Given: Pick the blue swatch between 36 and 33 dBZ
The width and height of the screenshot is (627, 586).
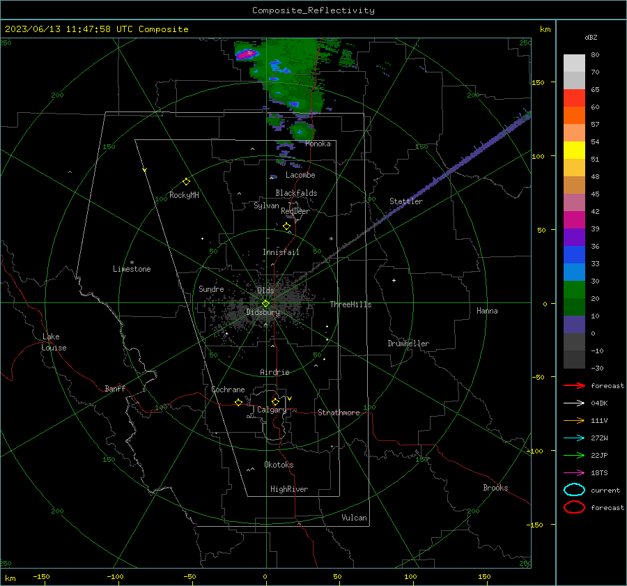Looking at the screenshot, I should coord(574,255).
